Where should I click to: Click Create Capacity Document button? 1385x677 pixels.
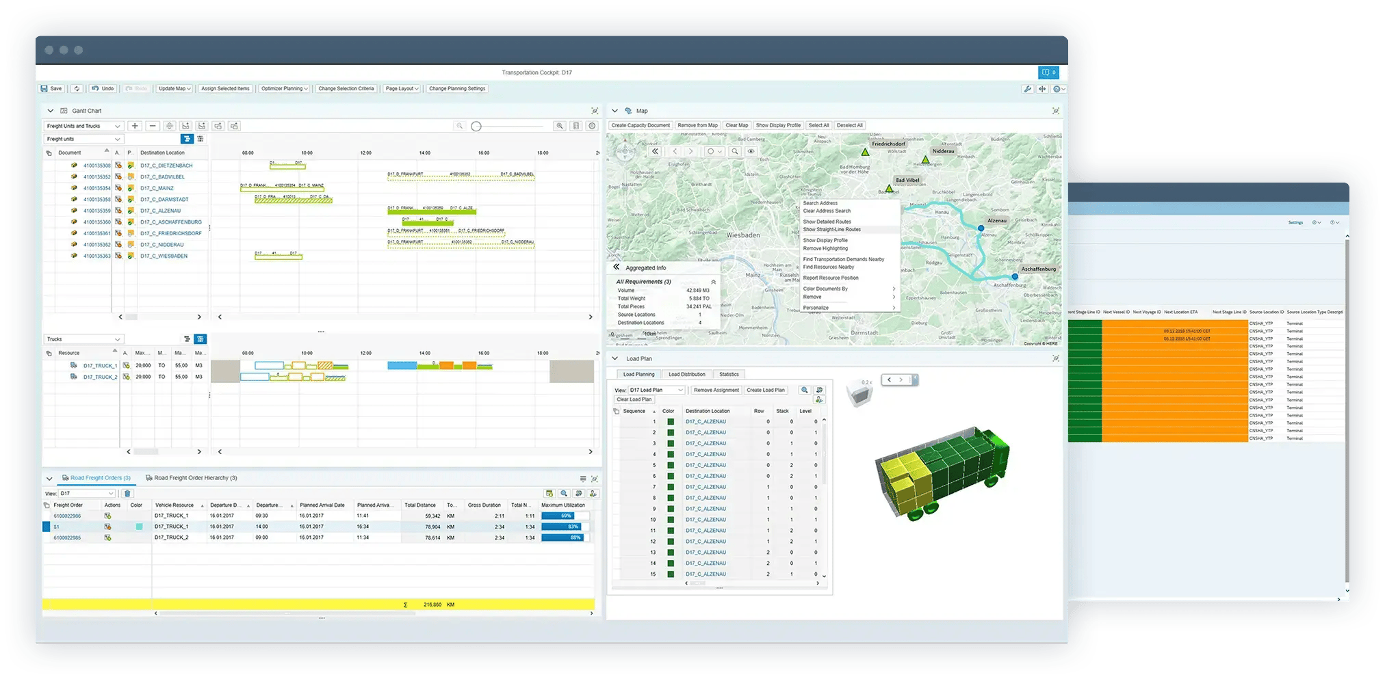point(640,126)
